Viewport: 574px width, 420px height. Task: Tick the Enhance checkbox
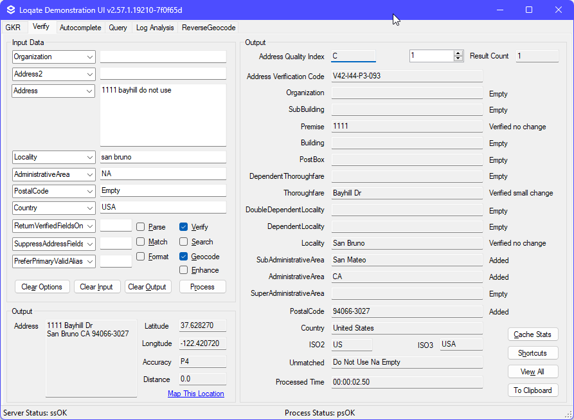pyautogui.click(x=184, y=270)
